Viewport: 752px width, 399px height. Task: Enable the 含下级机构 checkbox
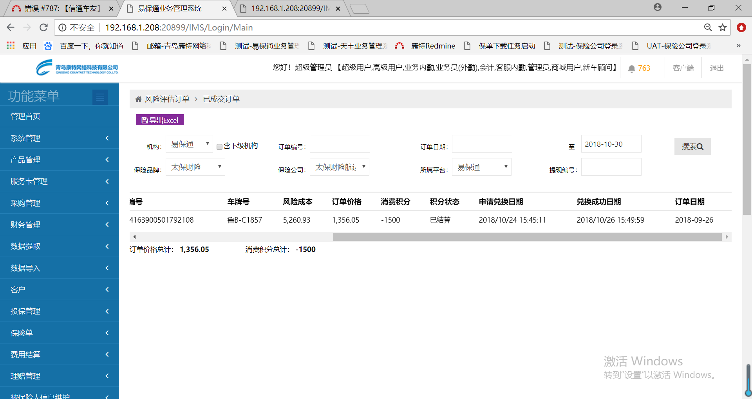pyautogui.click(x=220, y=147)
